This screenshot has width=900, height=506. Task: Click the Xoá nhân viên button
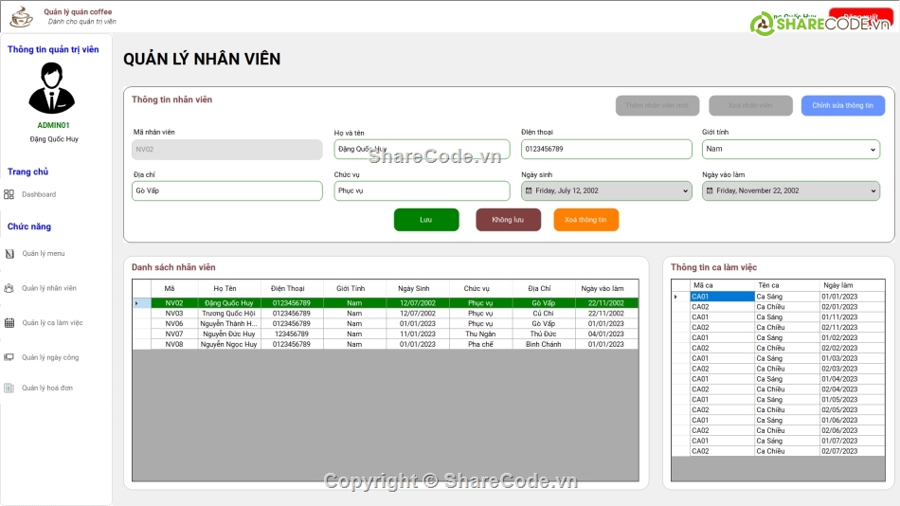[750, 106]
